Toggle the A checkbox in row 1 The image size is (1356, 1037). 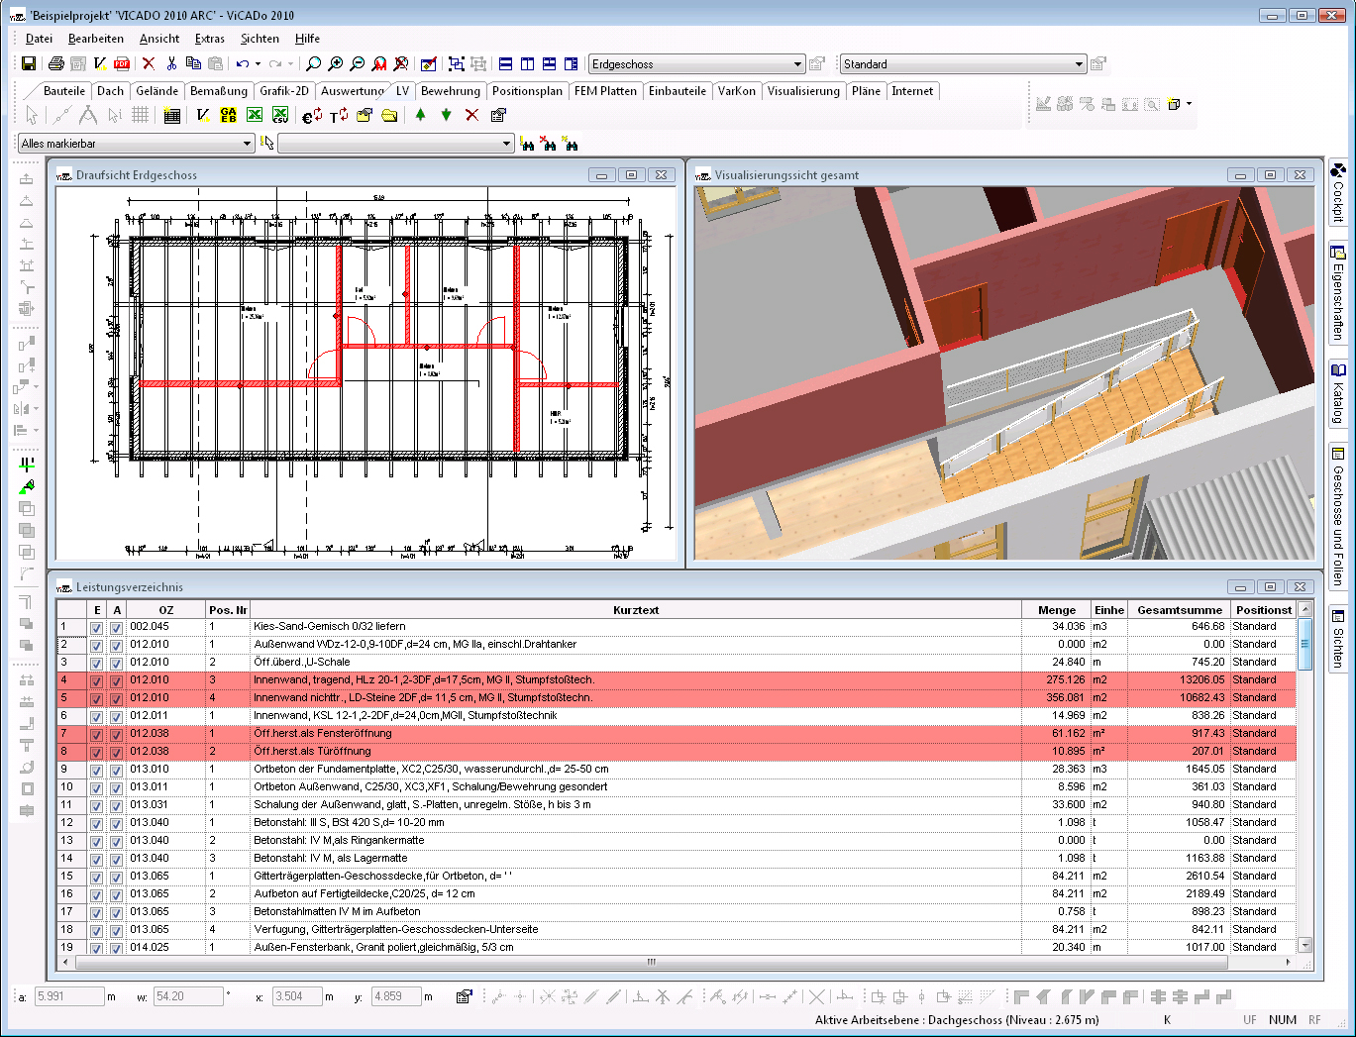click(116, 628)
